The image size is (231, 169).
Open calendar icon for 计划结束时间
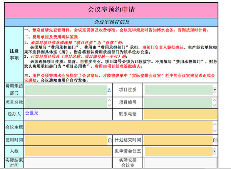pyautogui.click(x=215, y=140)
